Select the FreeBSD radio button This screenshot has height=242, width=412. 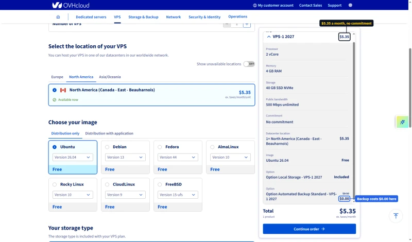point(160,185)
